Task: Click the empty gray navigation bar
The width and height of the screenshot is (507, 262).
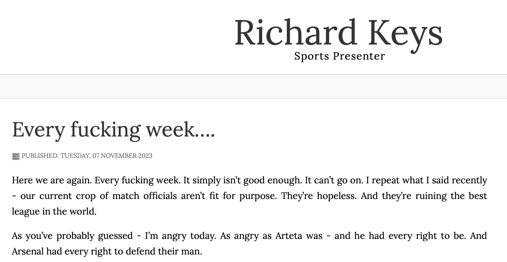Action: coord(253,87)
